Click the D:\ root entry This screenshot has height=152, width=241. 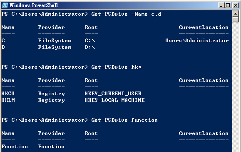coord(90,47)
